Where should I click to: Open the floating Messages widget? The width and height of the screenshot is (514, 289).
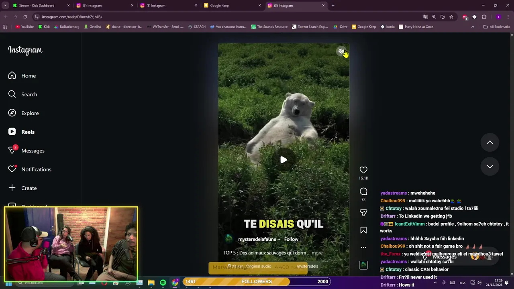[458, 257]
